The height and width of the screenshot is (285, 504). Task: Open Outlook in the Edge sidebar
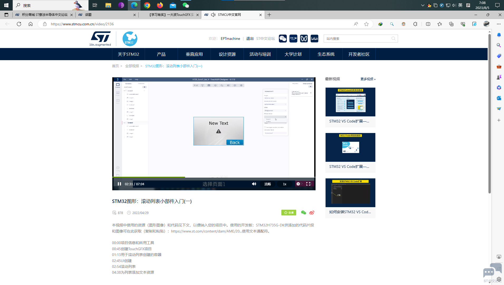pos(499,98)
